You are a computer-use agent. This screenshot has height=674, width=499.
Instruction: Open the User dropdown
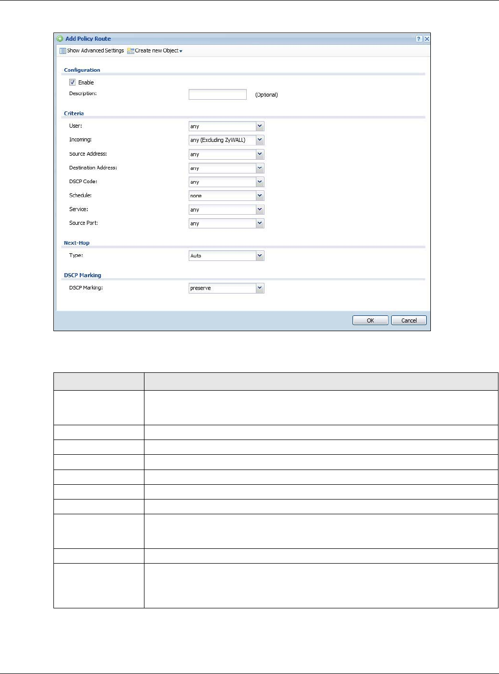point(226,126)
